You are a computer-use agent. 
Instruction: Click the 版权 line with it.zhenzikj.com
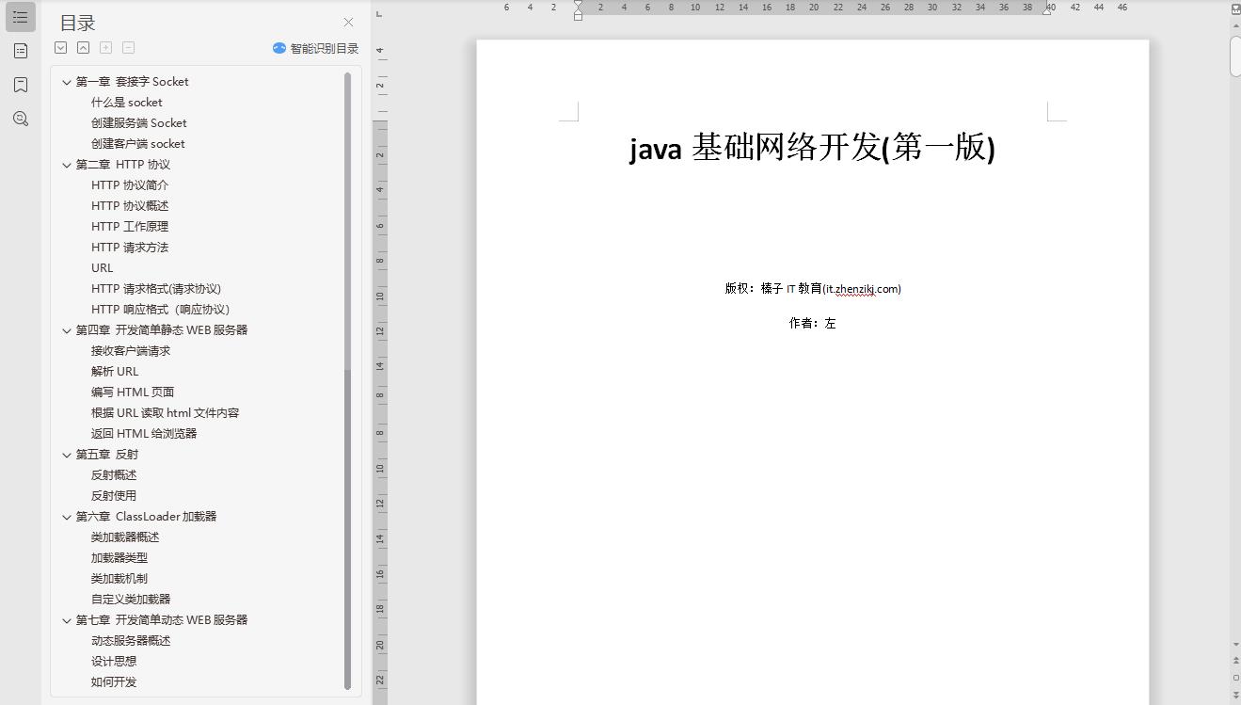coord(812,289)
